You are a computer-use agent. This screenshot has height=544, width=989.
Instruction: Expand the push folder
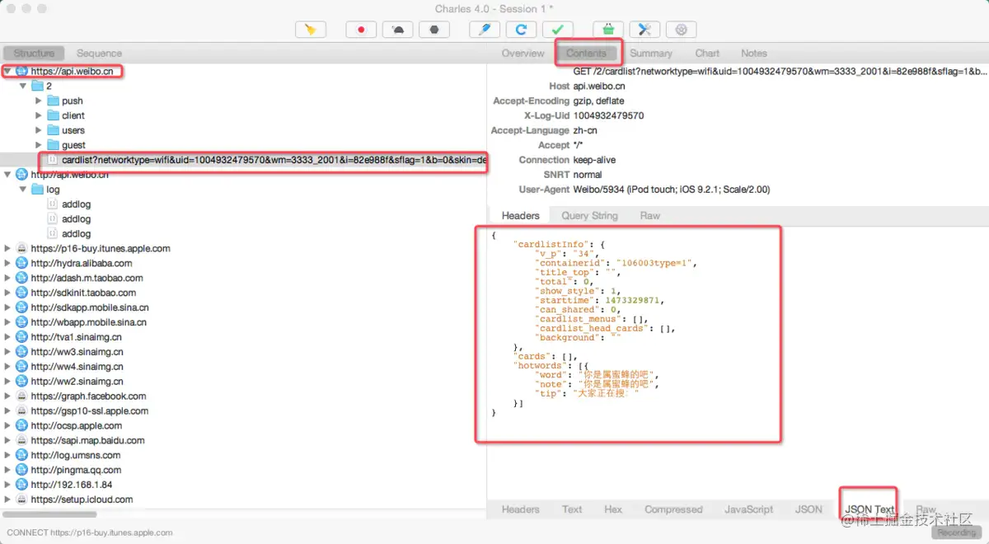(38, 101)
